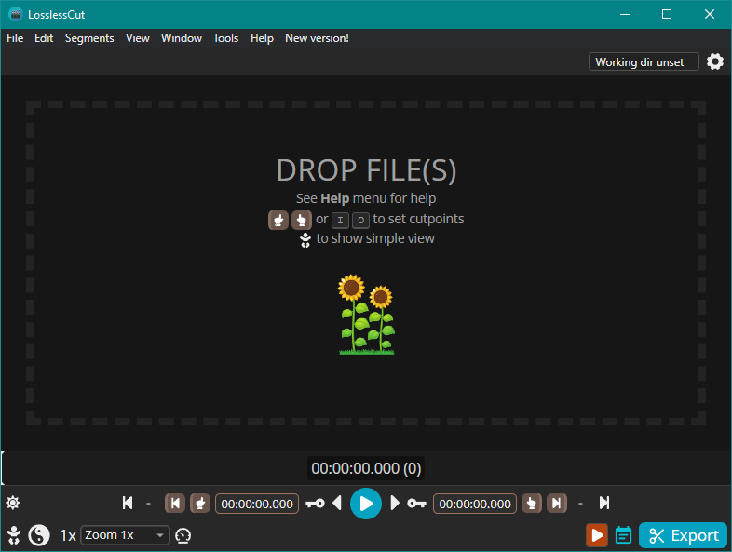The height and width of the screenshot is (552, 732).
Task: Seek to the next segment button
Action: pyautogui.click(x=557, y=504)
